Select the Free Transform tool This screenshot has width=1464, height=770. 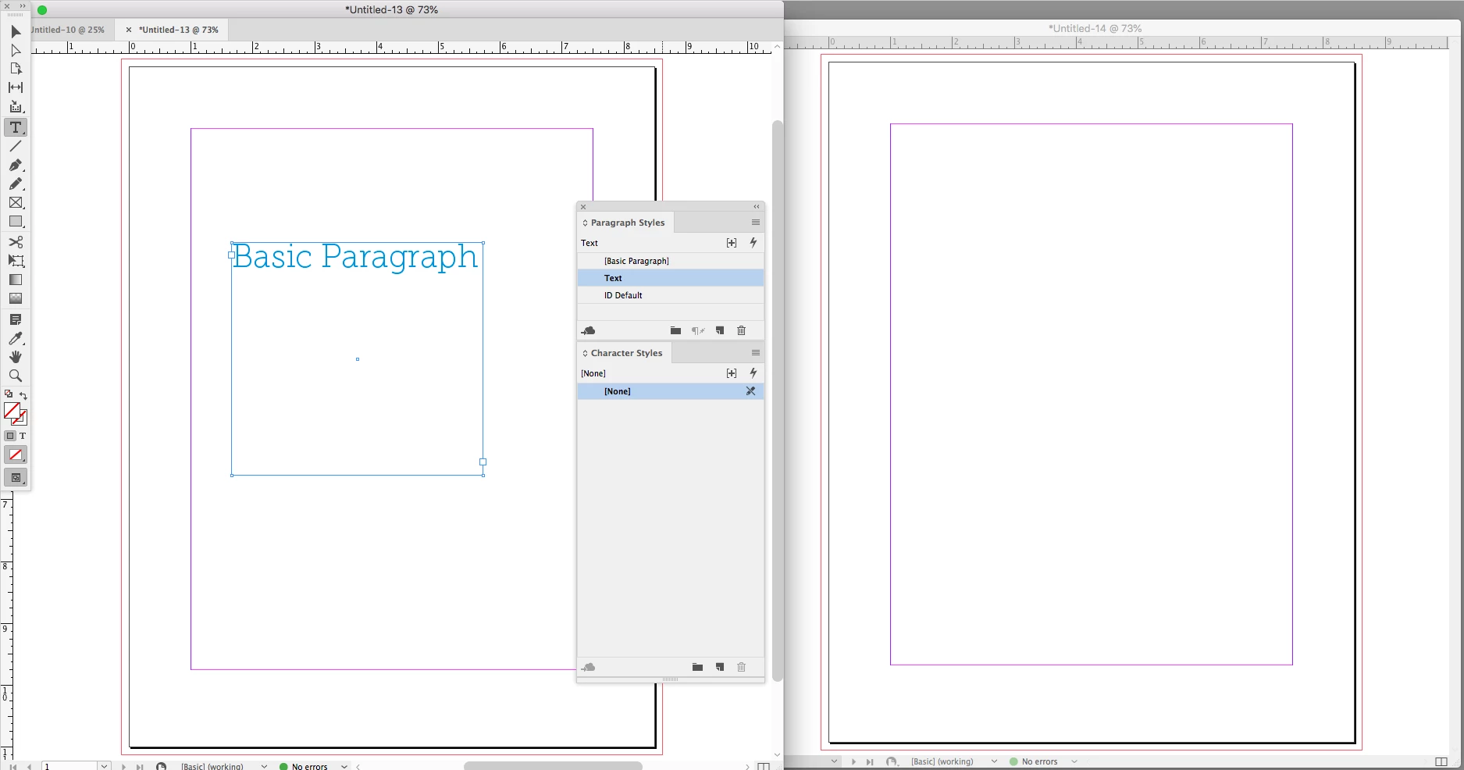pyautogui.click(x=16, y=261)
